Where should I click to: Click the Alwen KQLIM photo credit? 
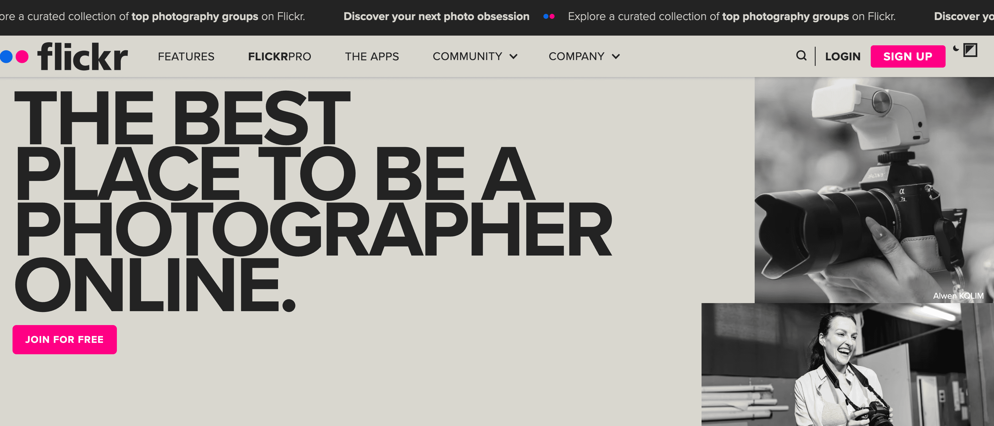tap(958, 296)
